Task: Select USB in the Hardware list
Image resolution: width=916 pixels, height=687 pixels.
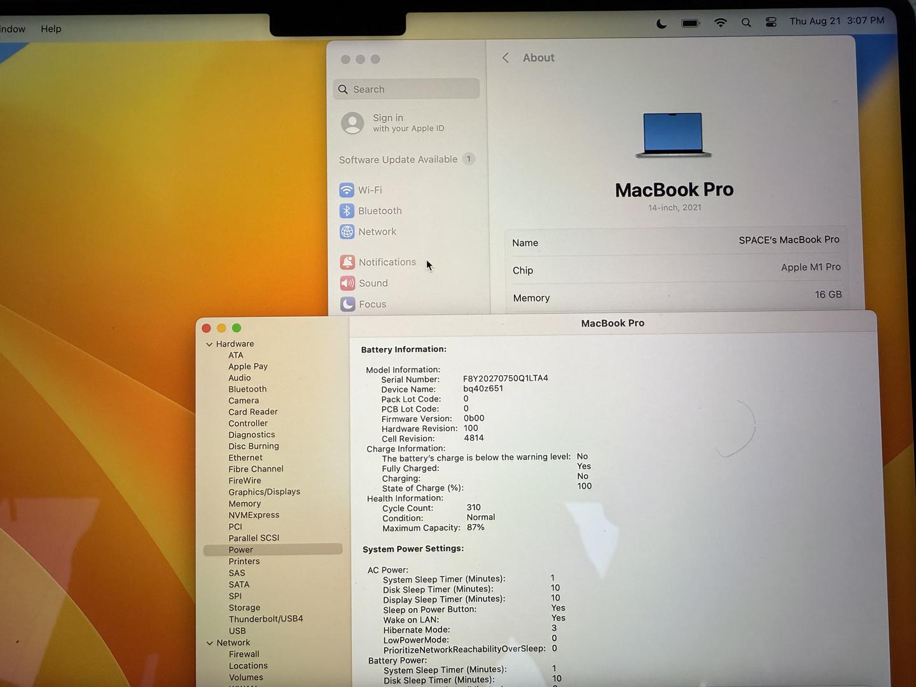Action: pyautogui.click(x=237, y=630)
